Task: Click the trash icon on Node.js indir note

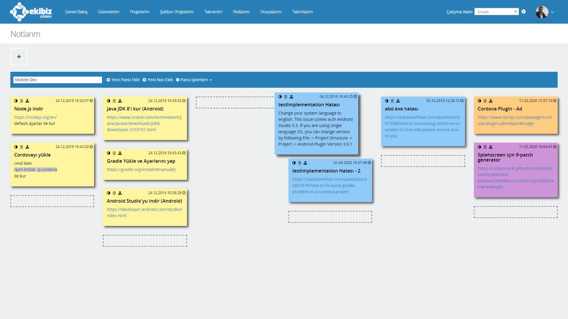Action: click(x=22, y=101)
